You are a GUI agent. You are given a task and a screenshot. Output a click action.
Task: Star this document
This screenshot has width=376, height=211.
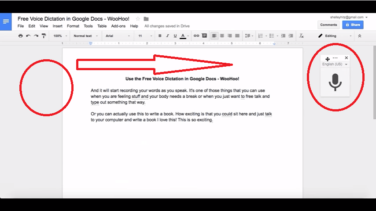point(138,18)
